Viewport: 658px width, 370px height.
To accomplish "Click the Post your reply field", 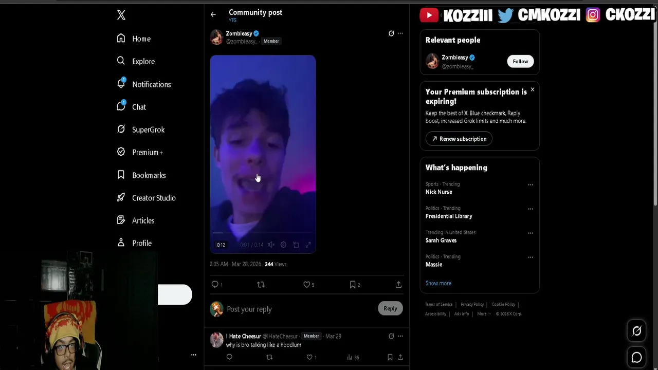I will click(x=301, y=309).
